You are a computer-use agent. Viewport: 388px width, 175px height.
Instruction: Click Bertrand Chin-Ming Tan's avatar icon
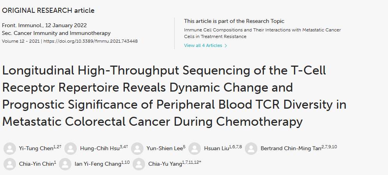[x=251, y=149]
